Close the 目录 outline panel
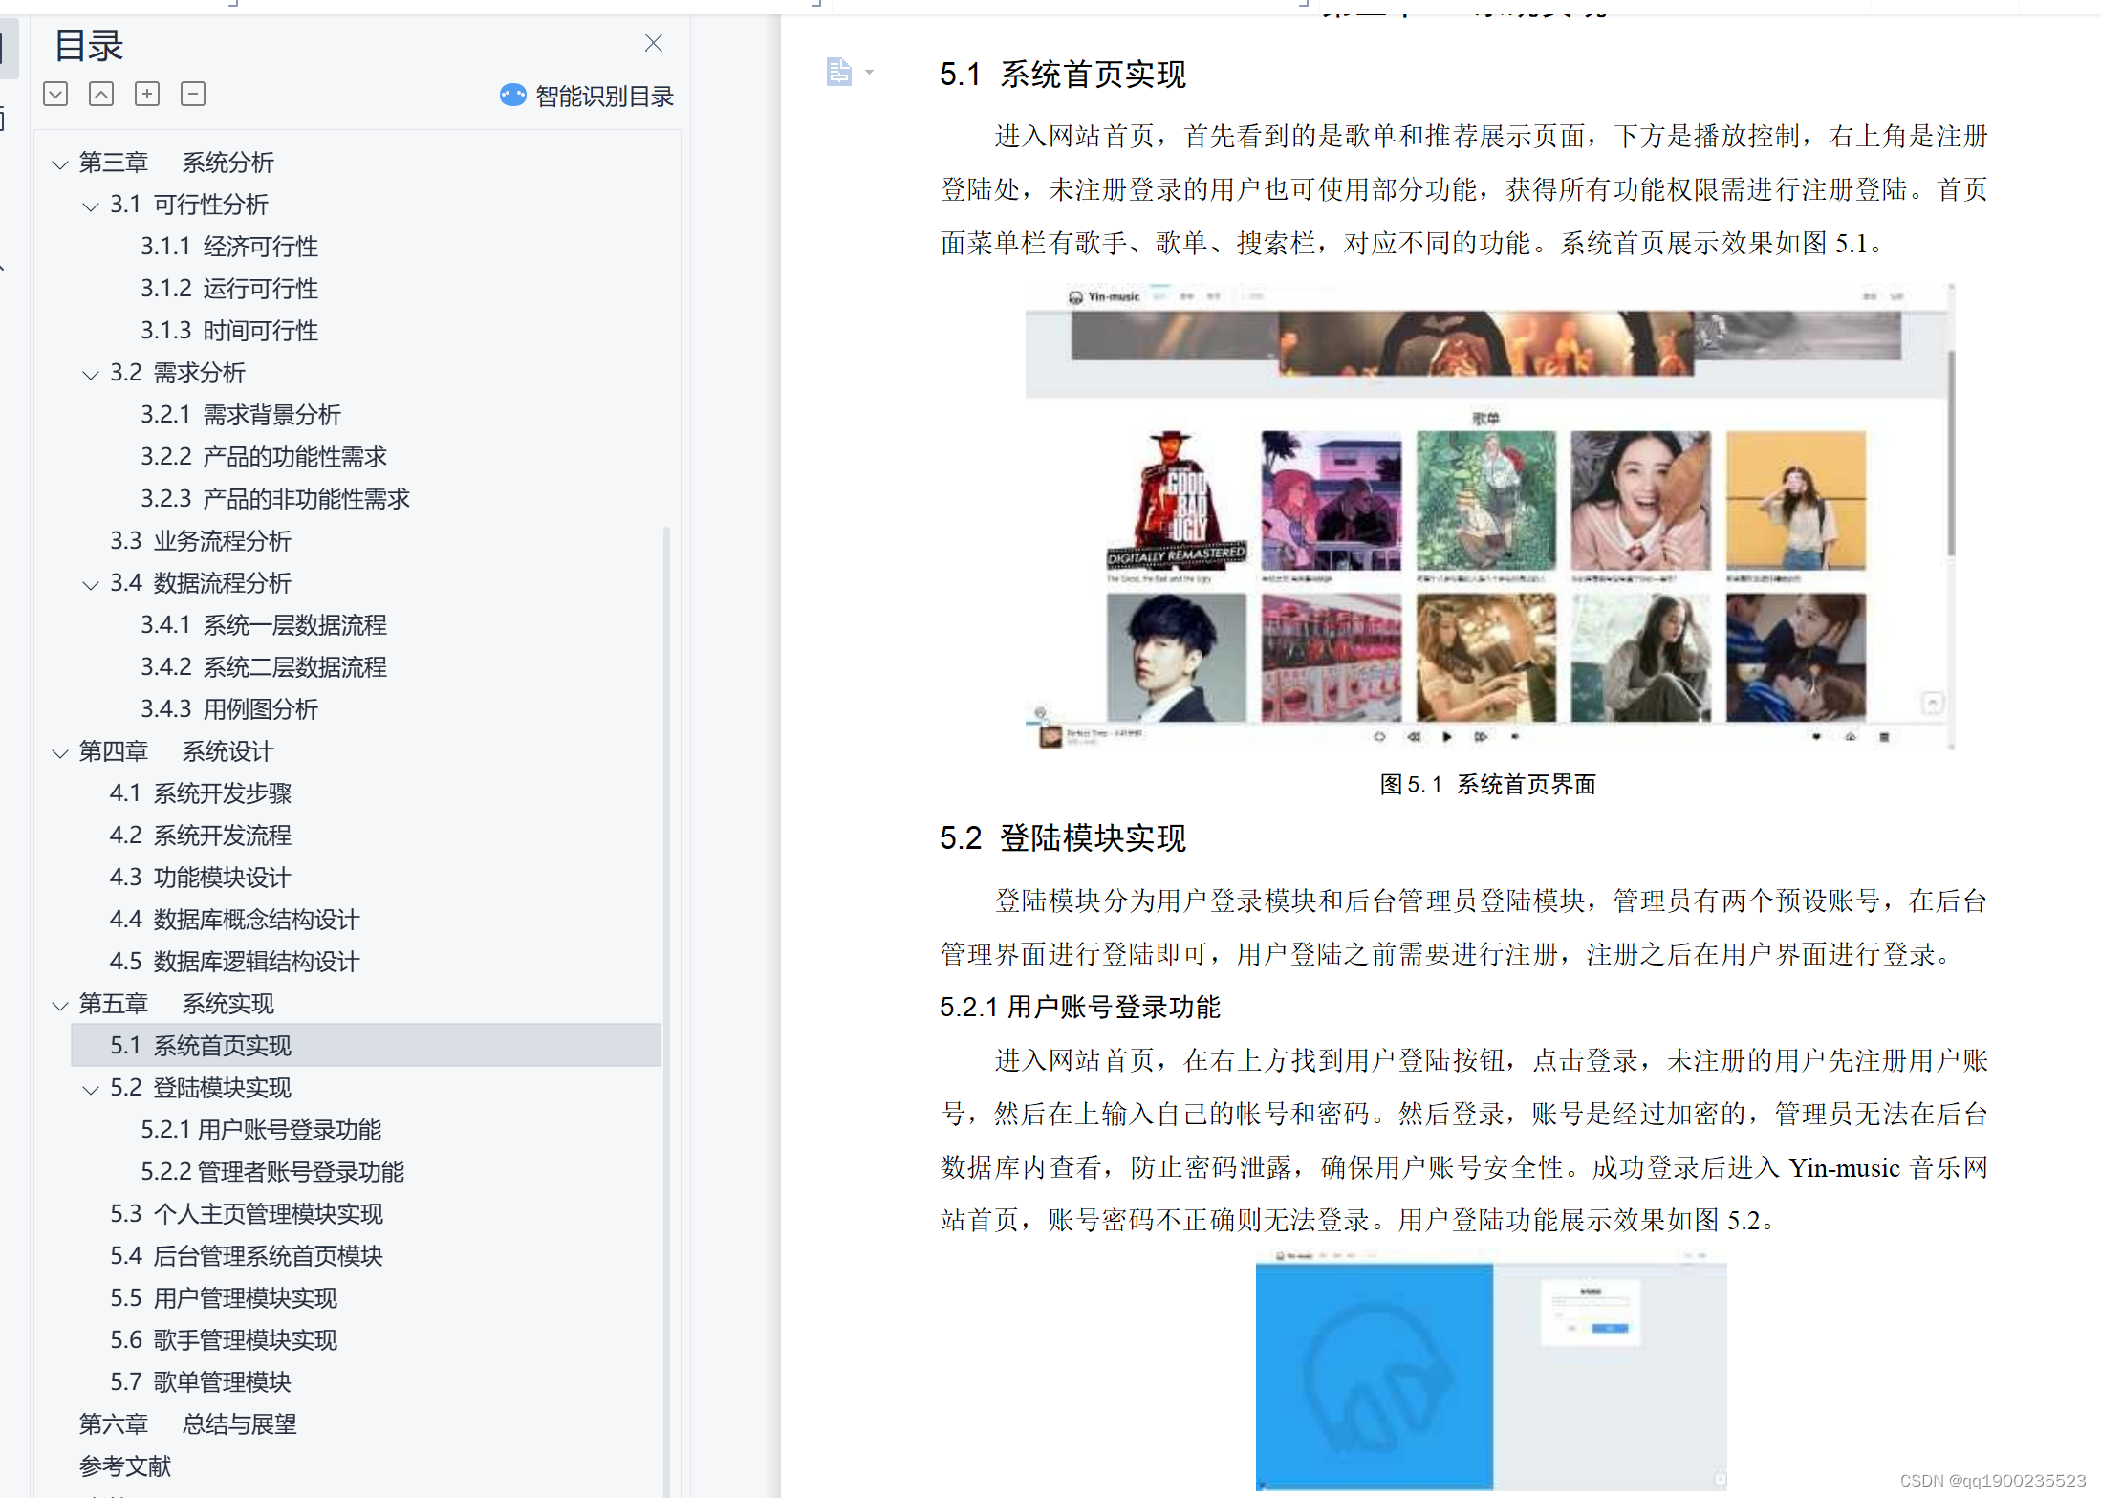The height and width of the screenshot is (1498, 2101). (654, 43)
